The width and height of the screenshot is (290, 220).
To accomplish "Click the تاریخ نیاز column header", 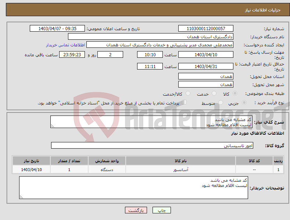I will pos(32,161).
